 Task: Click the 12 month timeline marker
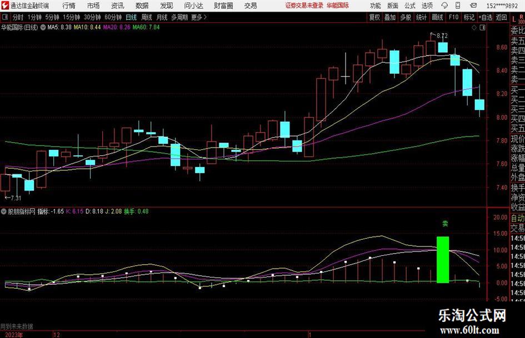(x=57, y=335)
